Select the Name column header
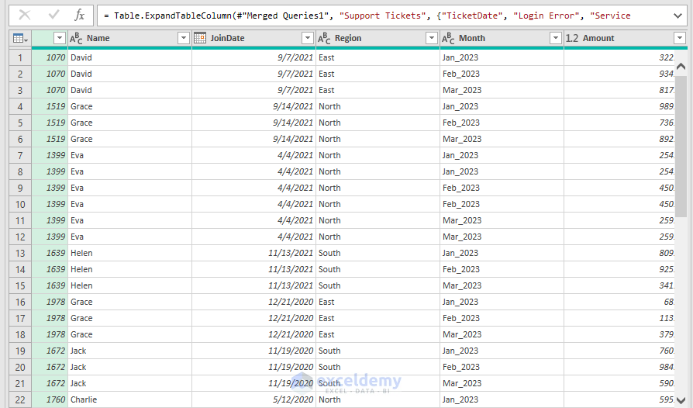Viewport: 693px width, 408px height. click(x=130, y=39)
